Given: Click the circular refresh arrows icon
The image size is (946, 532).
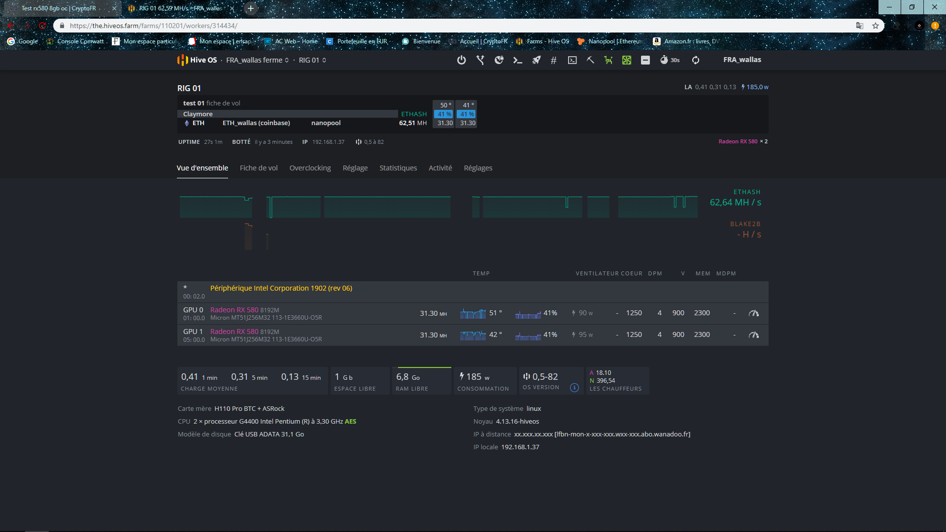Looking at the screenshot, I should pos(696,60).
